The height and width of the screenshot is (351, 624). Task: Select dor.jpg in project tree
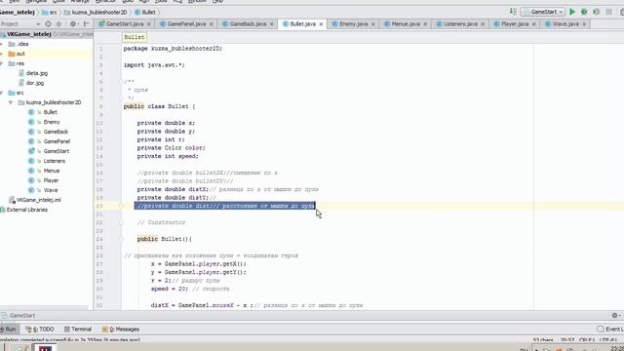coord(31,83)
